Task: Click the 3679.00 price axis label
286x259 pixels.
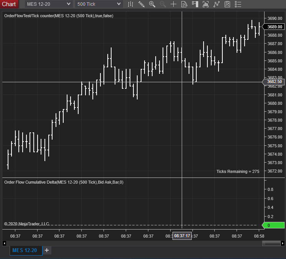Action: pyautogui.click(x=275, y=112)
